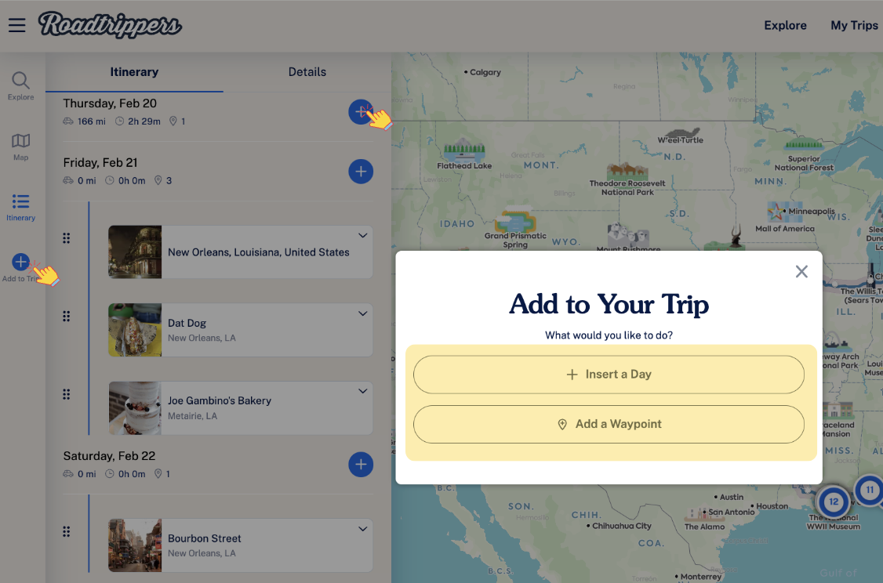This screenshot has width=883, height=583.
Task: Switch to the Details tab
Action: pyautogui.click(x=307, y=72)
